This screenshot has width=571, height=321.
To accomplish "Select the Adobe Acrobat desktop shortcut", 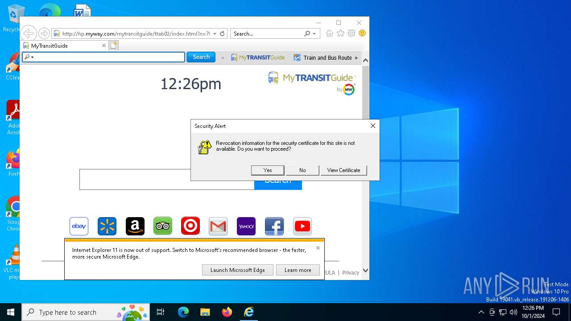I will click(12, 117).
